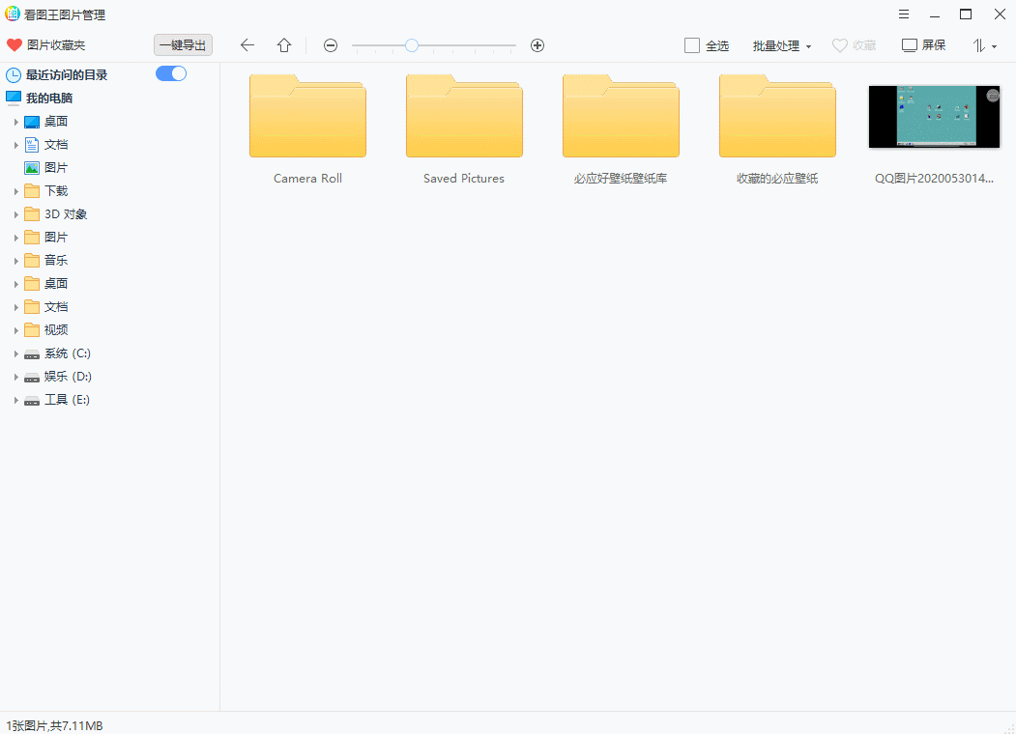Select the 下载 folder icon
The image size is (1016, 734).
[x=32, y=191]
